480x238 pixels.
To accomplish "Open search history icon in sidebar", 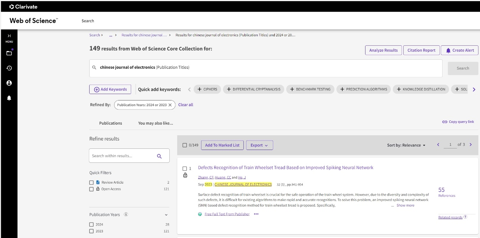I will [9, 68].
